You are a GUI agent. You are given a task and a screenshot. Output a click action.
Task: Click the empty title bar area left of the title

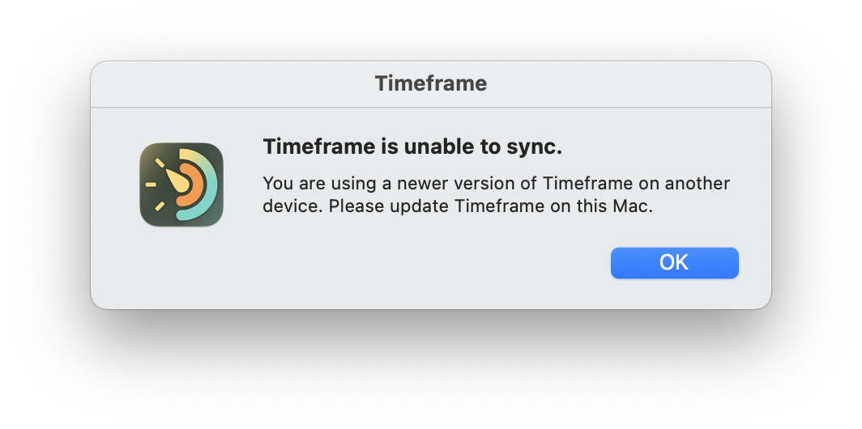(231, 83)
